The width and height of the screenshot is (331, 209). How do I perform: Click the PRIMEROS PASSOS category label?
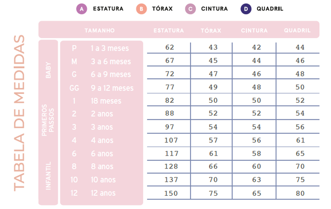[x=49, y=120]
